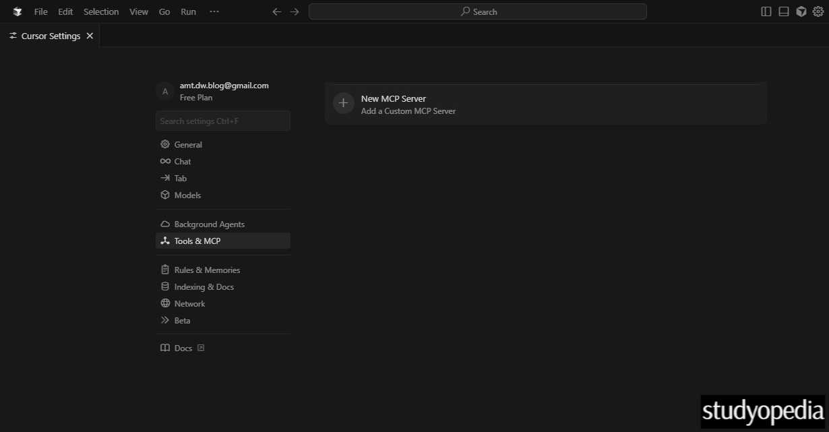The width and height of the screenshot is (829, 432).
Task: Select the Network settings section
Action: click(x=189, y=303)
